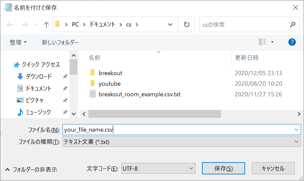The image size is (304, 181).
Task: Expand chevron after cs in path
Action: (137, 24)
